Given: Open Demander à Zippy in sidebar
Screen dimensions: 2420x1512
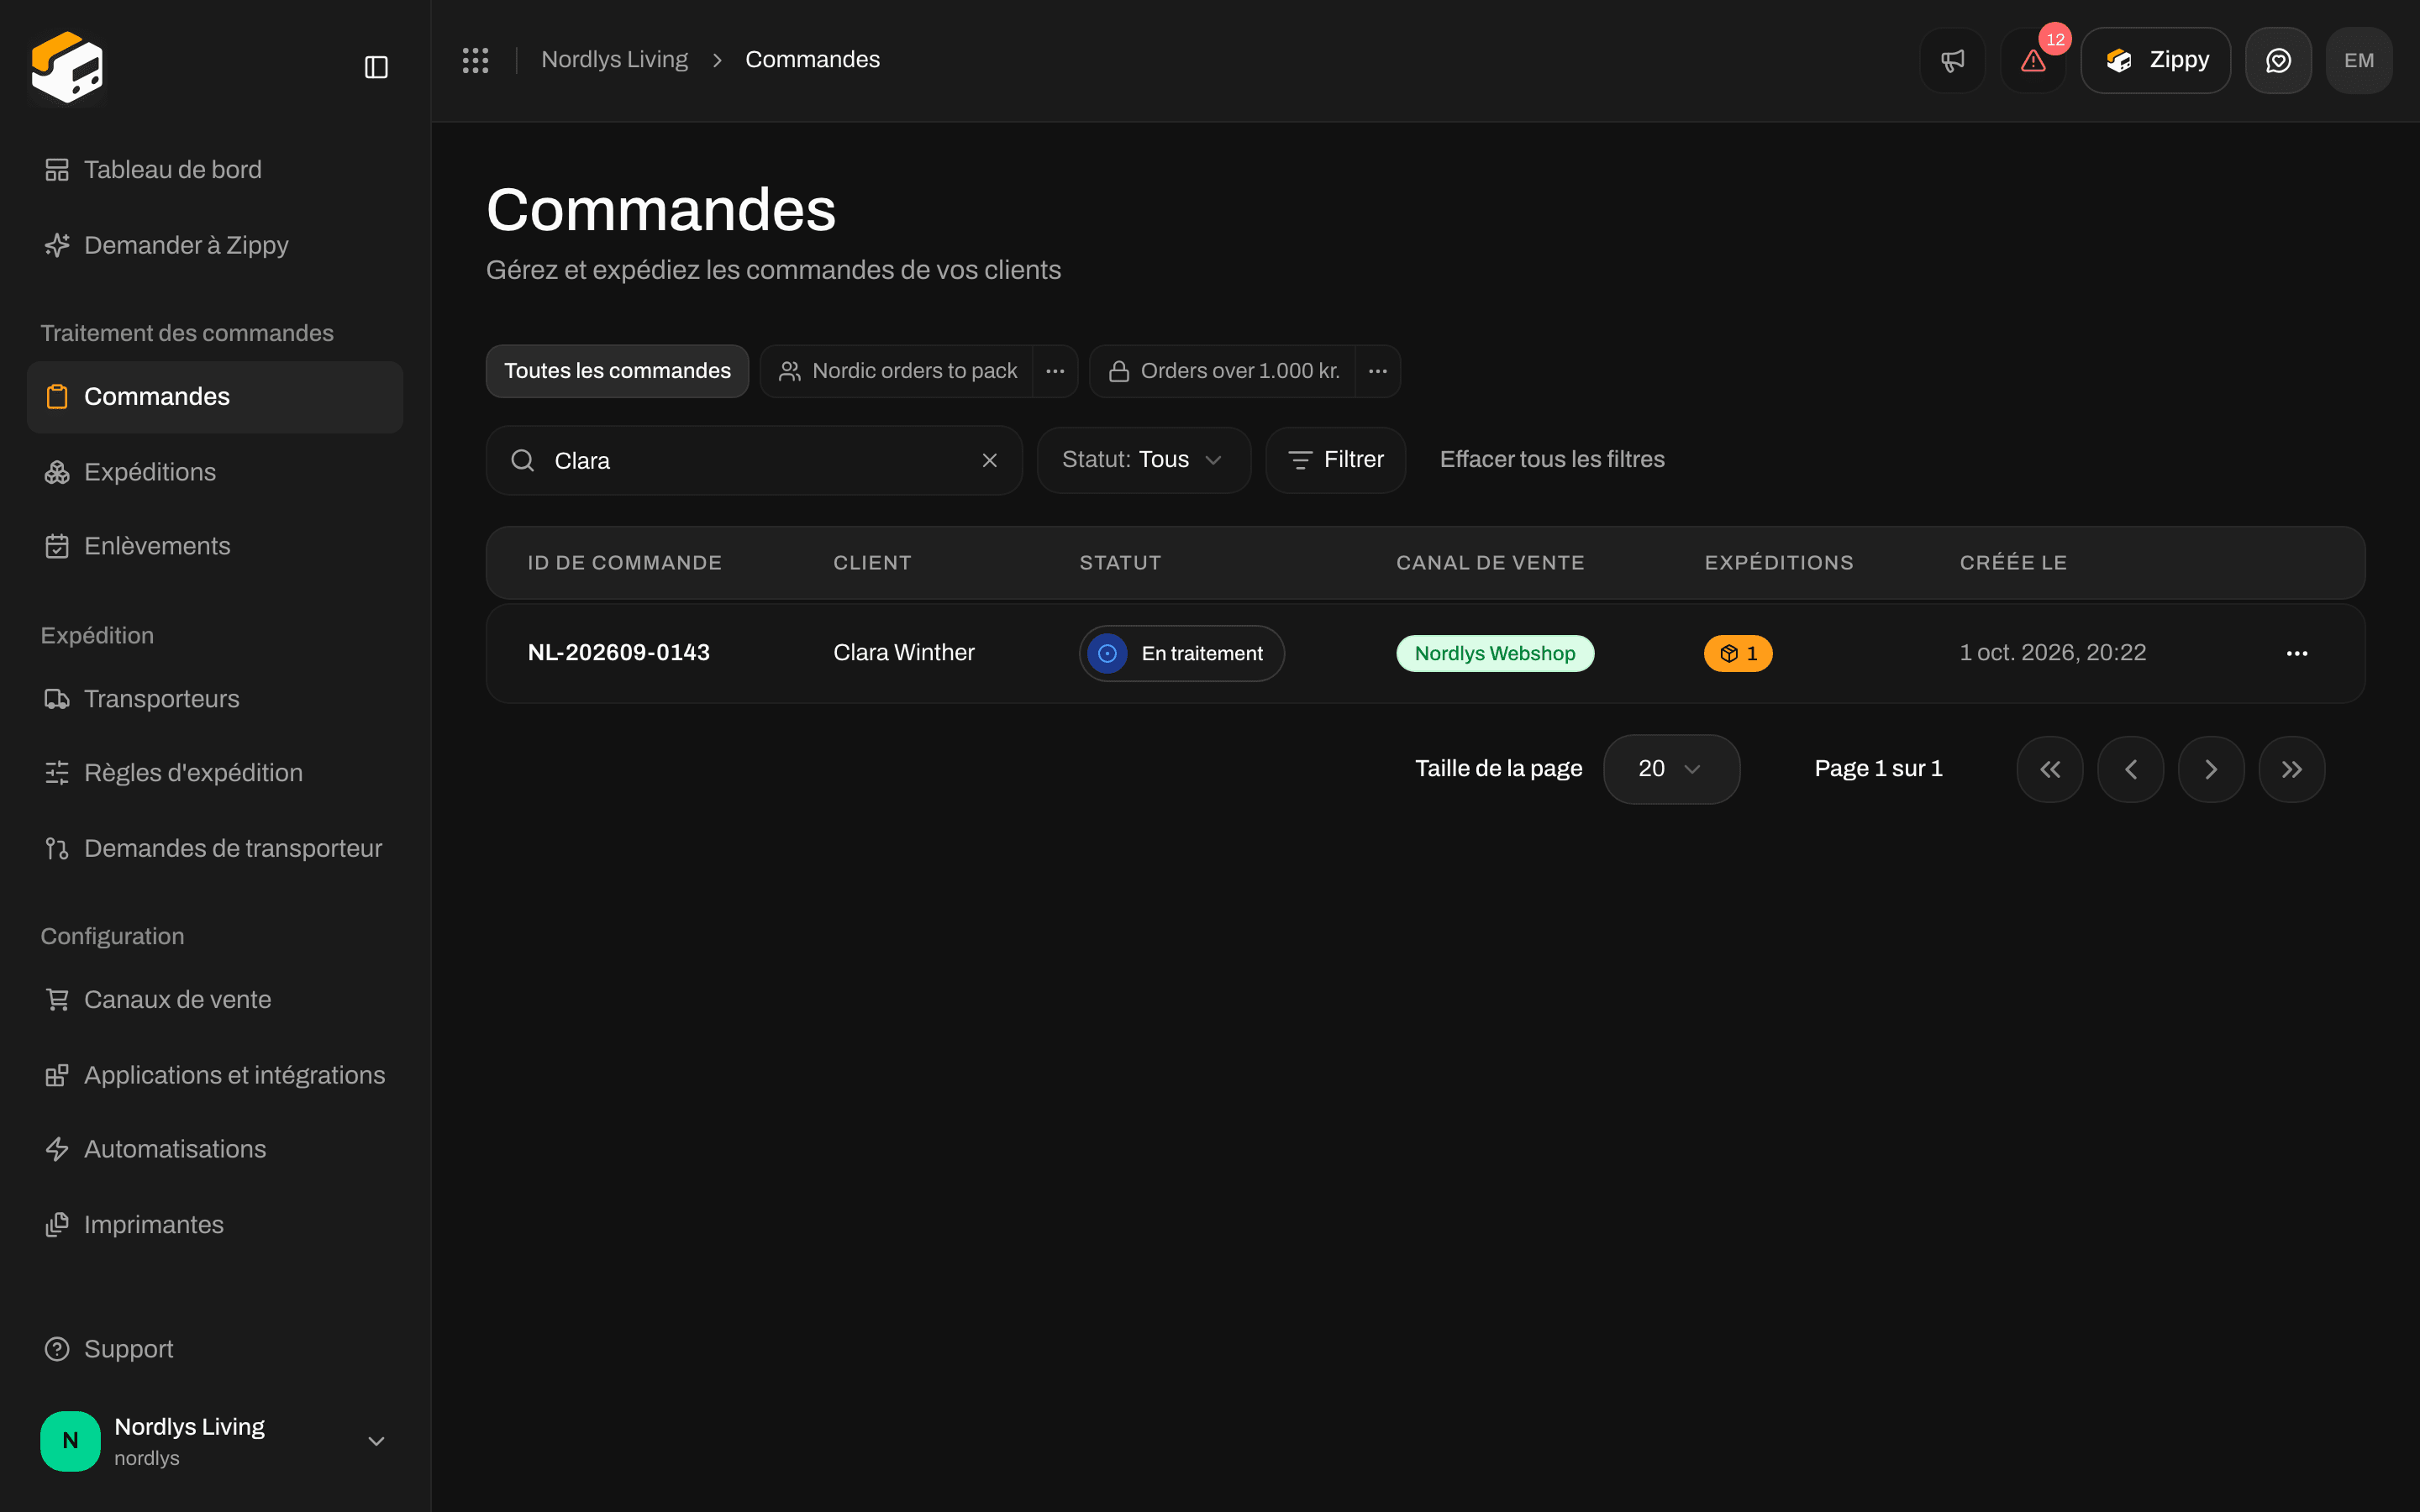Looking at the screenshot, I should [215, 245].
